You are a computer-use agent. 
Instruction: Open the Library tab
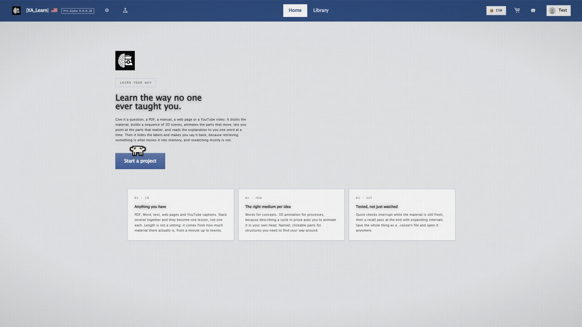click(x=321, y=11)
